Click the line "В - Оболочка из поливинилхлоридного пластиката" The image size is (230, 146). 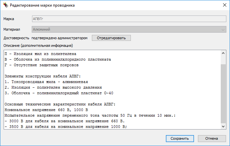tap(57, 60)
